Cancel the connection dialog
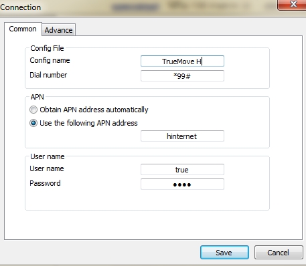This screenshot has width=306, height=266. click(279, 253)
